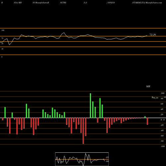Click the STARDELTA MunafaSutra.com header text
The width and height of the screenshot is (166, 166).
tap(147, 3)
